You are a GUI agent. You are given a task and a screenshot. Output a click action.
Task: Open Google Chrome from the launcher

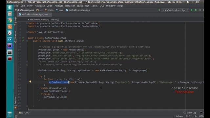click(x=10, y=20)
